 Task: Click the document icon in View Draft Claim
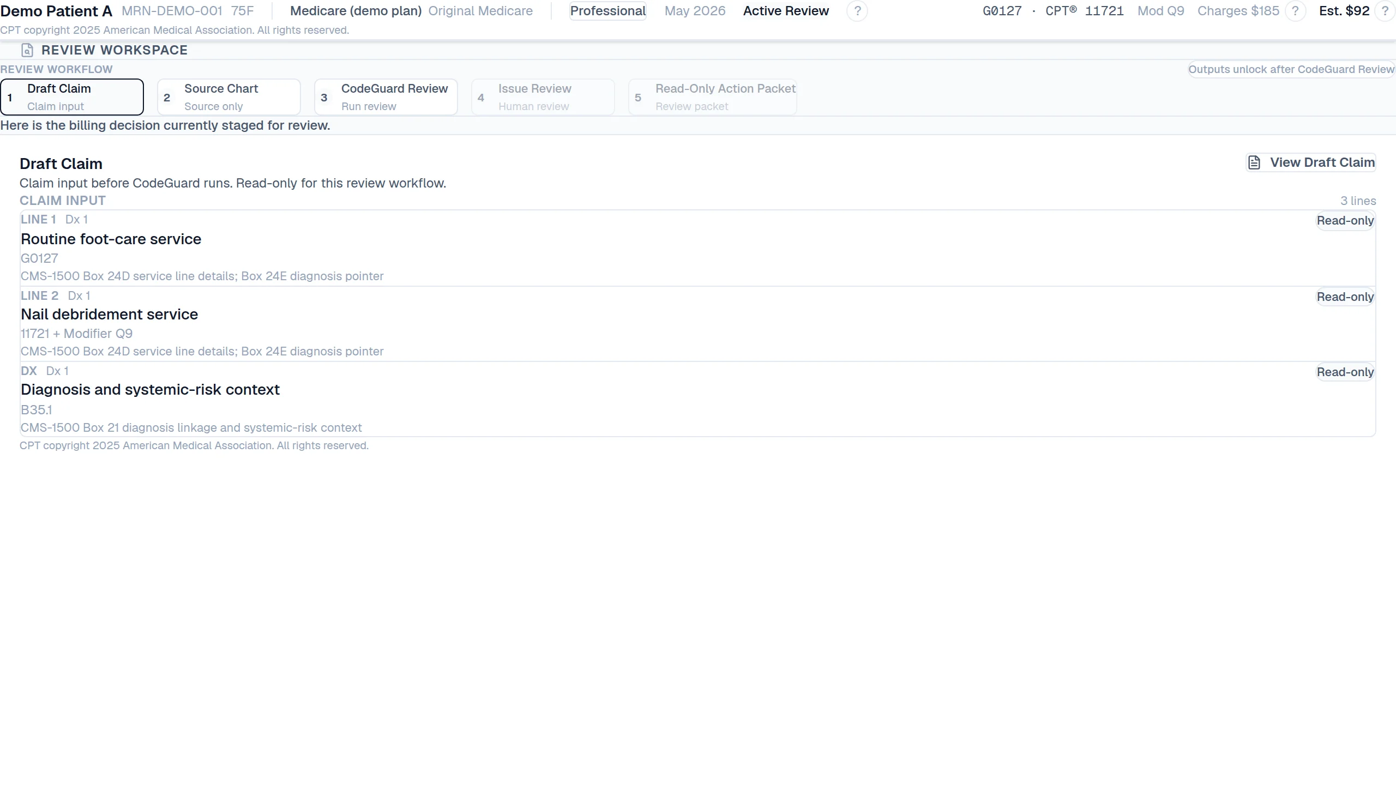click(1254, 162)
